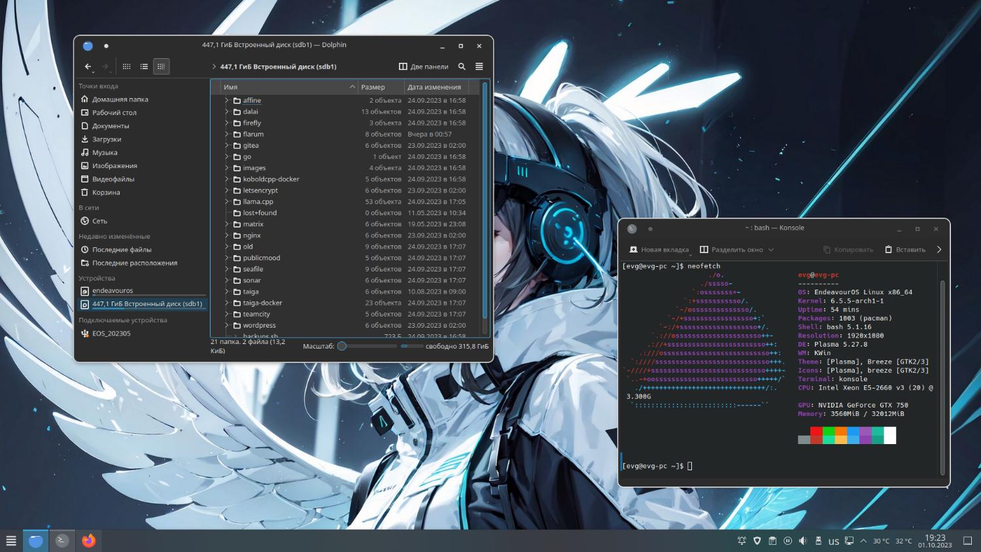Select the koboldcpp-docker folder
981x552 pixels.
[271, 179]
